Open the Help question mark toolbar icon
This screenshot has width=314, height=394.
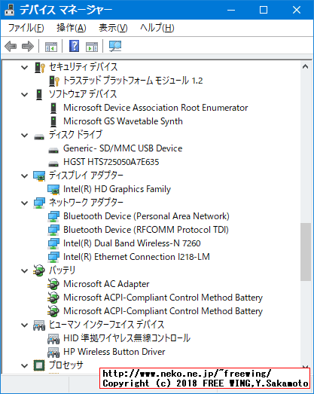[74, 46]
